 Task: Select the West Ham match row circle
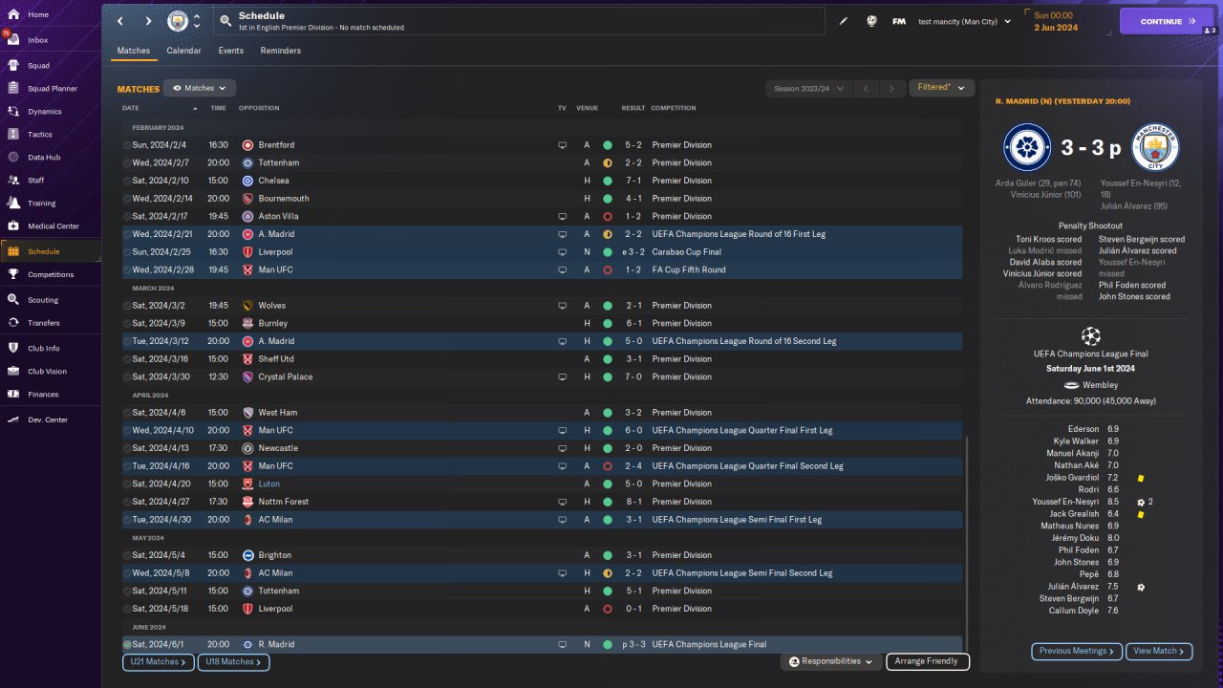coord(128,413)
